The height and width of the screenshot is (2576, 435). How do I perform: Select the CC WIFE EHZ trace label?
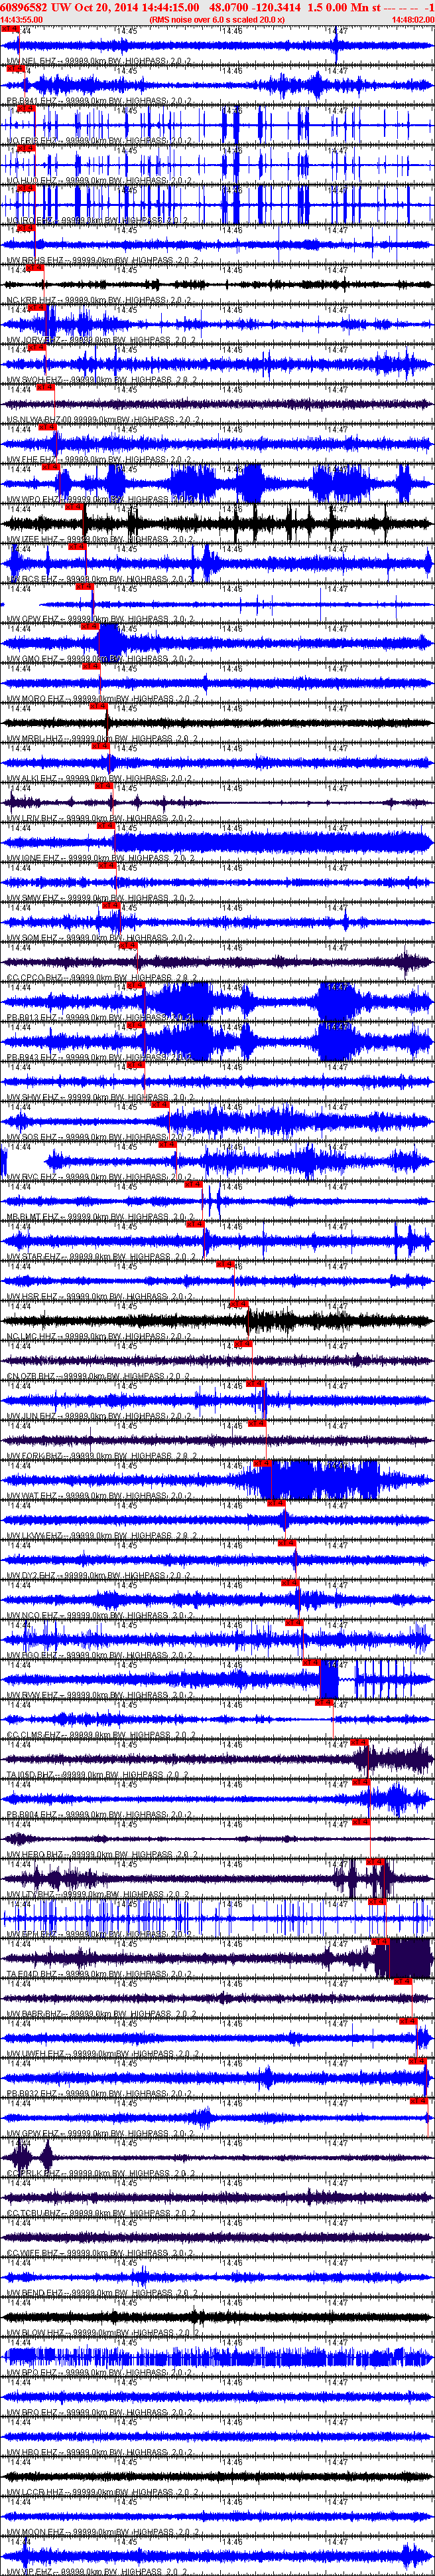pyautogui.click(x=99, y=2253)
